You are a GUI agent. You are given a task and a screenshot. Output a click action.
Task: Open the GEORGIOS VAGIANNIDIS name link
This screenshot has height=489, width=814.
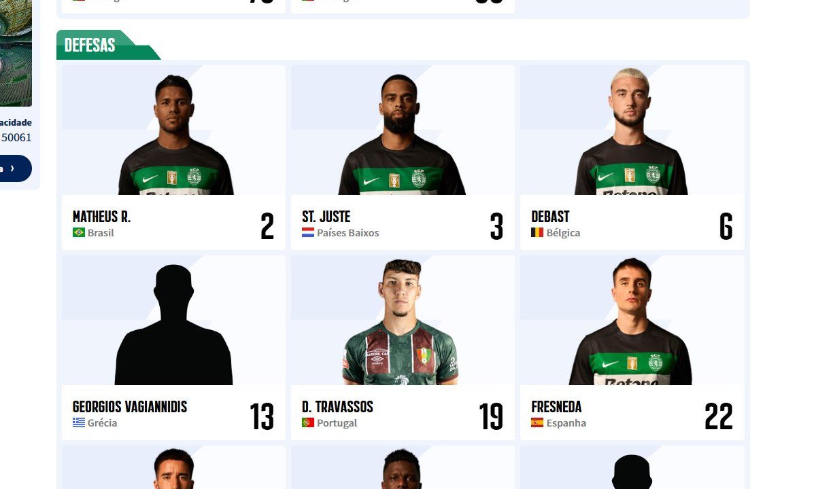coord(130,407)
